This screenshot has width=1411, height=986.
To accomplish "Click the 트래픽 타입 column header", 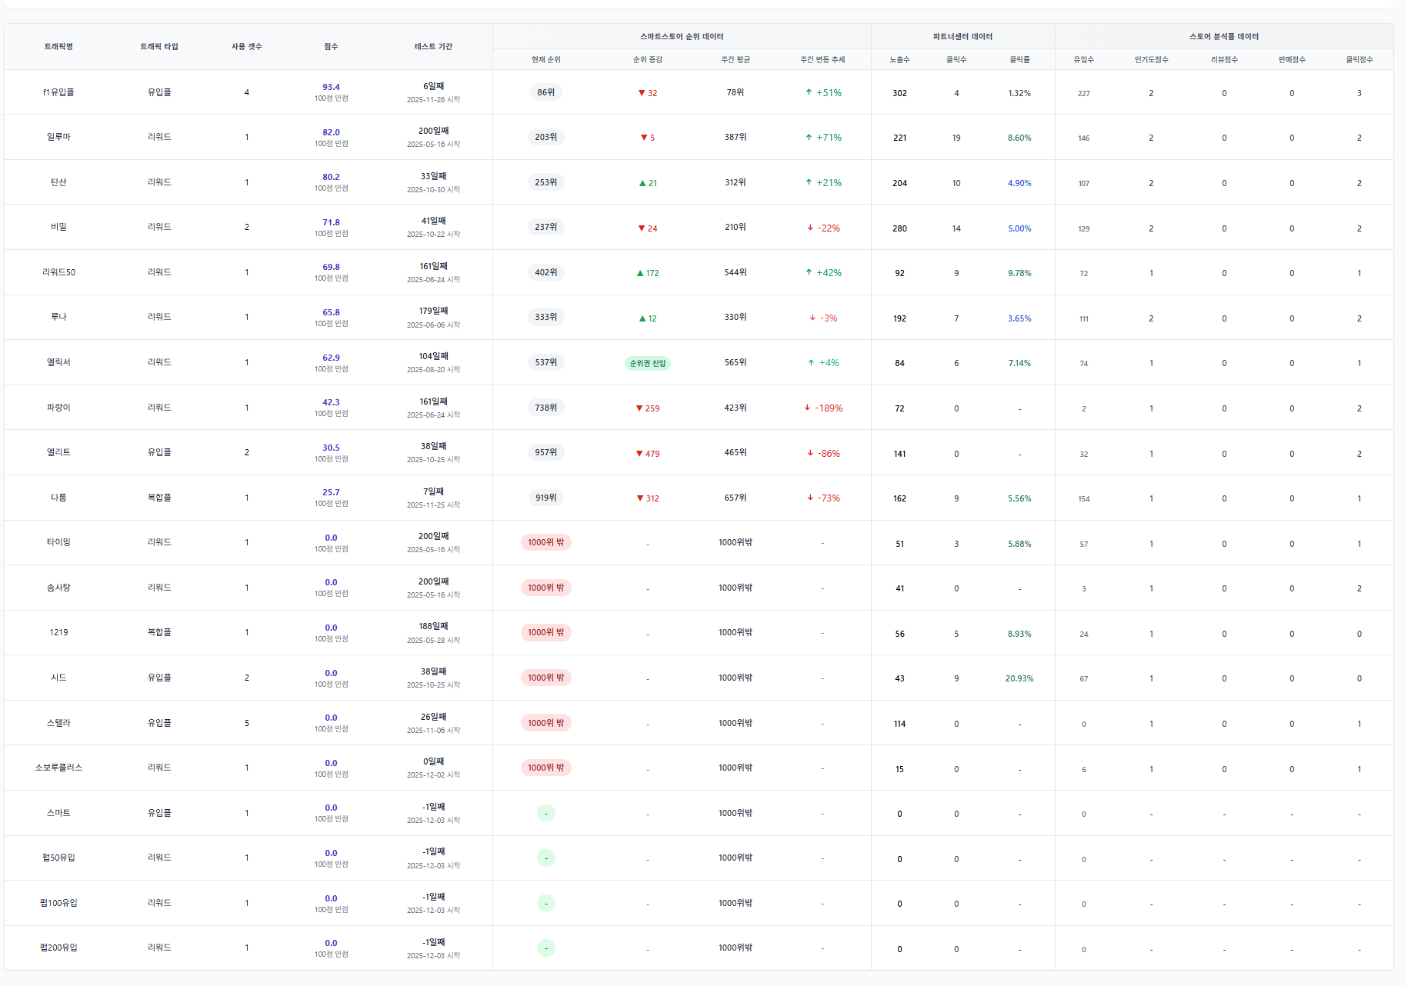I will pyautogui.click(x=159, y=47).
